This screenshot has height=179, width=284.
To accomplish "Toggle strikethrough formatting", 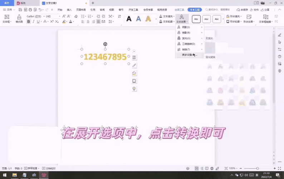I will [x=45, y=21].
